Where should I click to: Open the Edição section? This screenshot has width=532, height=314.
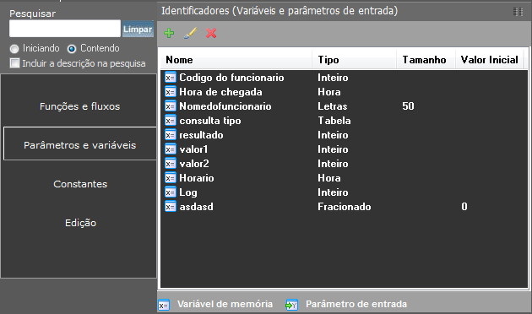click(80, 223)
